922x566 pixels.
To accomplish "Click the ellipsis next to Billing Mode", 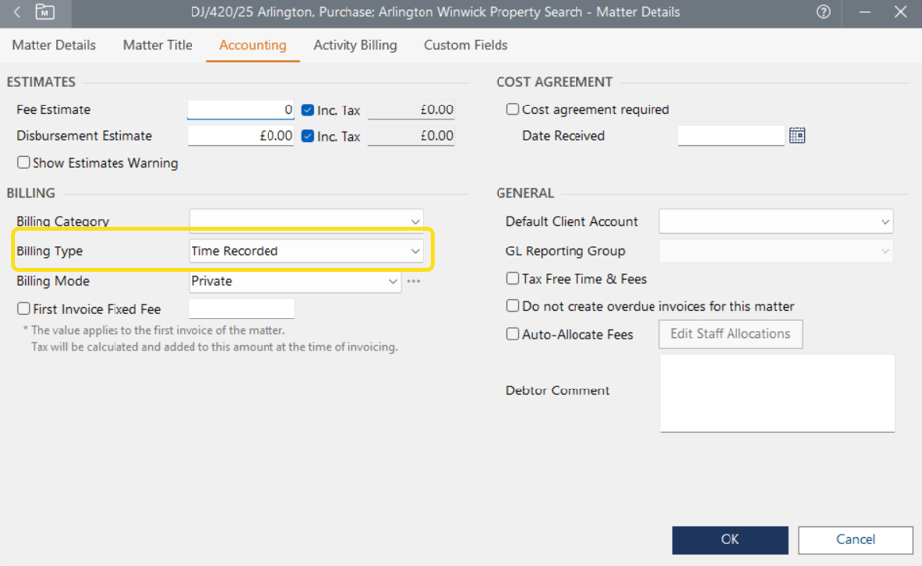I will coord(414,281).
